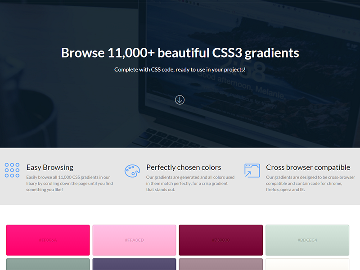This screenshot has width=360, height=270.
Task: Click the paragraph starting "Our gradients are generated"
Action: 190,183
